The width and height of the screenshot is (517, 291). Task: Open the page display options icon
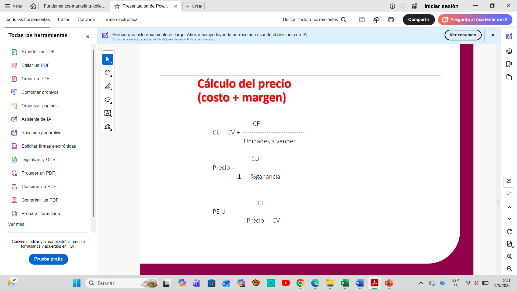pyautogui.click(x=509, y=244)
